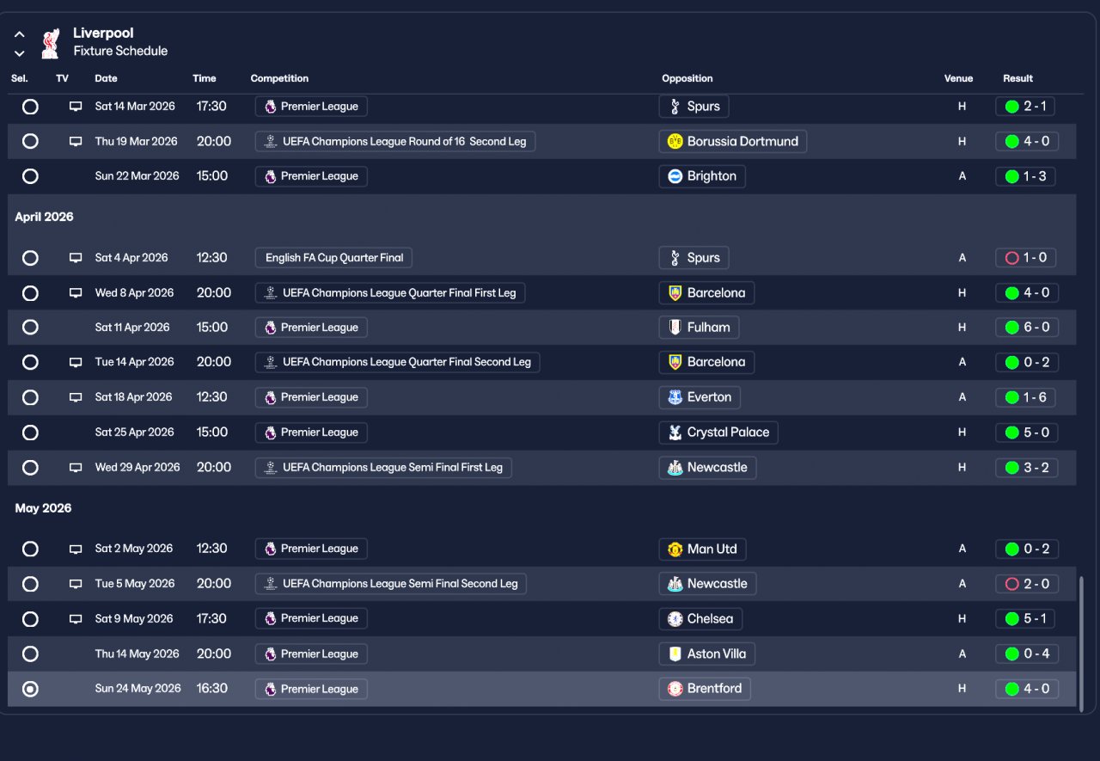Click the Fulham club crest
The width and height of the screenshot is (1100, 761).
(x=675, y=328)
